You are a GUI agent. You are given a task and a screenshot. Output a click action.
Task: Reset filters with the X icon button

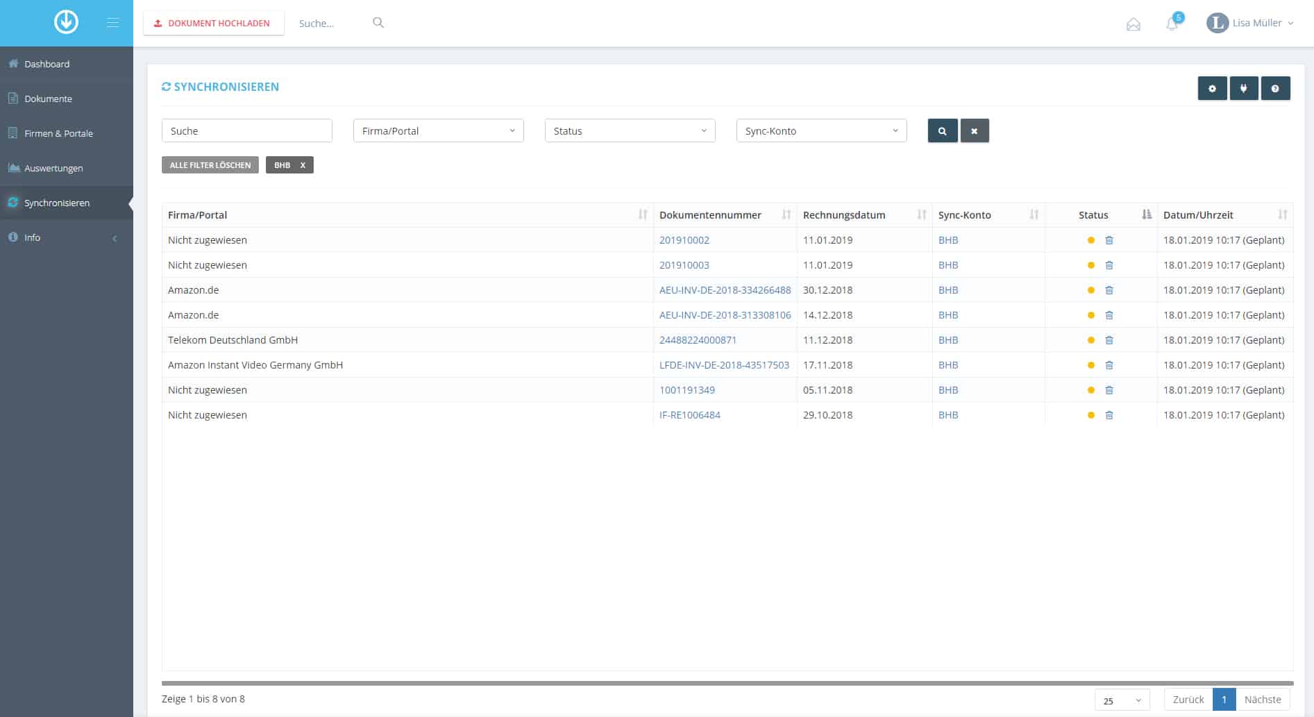point(975,130)
